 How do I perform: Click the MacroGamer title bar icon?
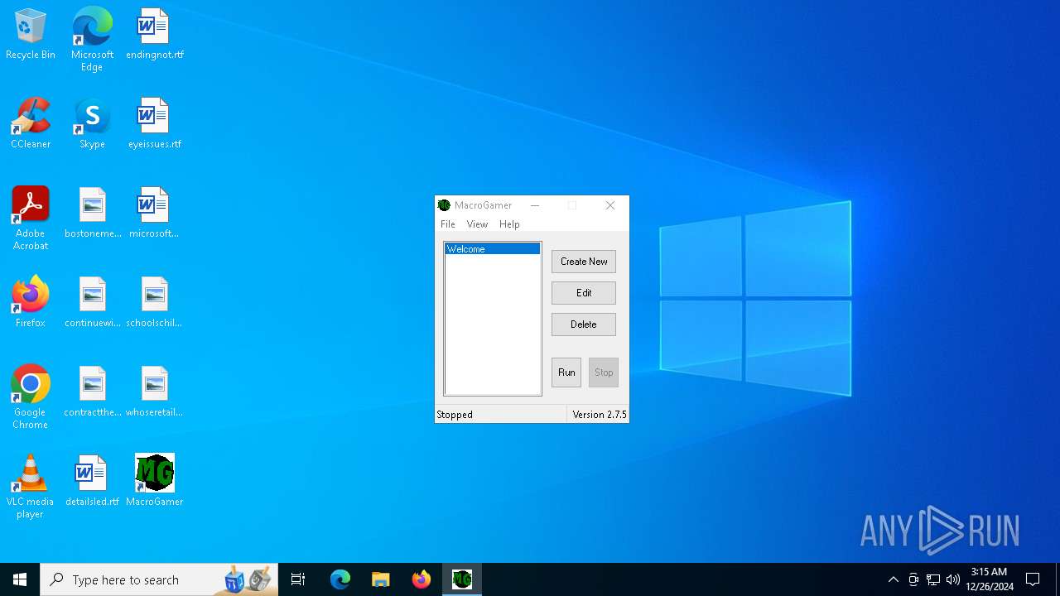(444, 205)
